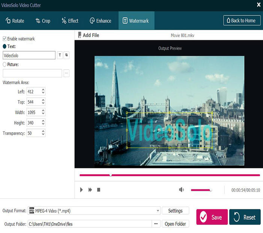Decrease the Width value stepper
The height and width of the screenshot is (233, 263).
pos(43,114)
